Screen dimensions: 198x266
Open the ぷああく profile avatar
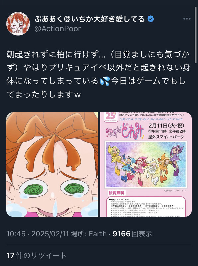click(18, 24)
